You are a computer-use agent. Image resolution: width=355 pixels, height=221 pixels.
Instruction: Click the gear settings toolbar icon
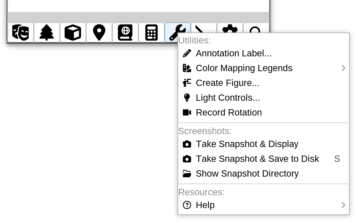pos(230,28)
